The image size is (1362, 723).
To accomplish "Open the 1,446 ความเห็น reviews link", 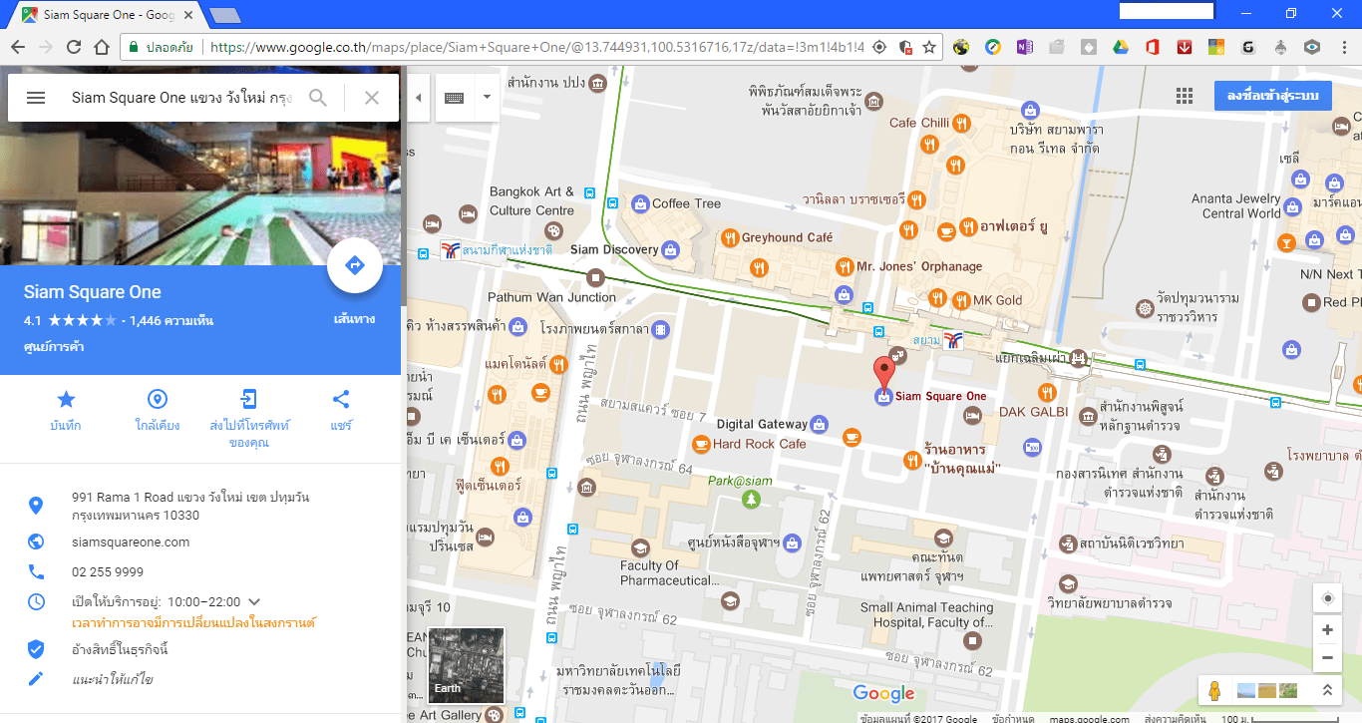I will (x=170, y=321).
